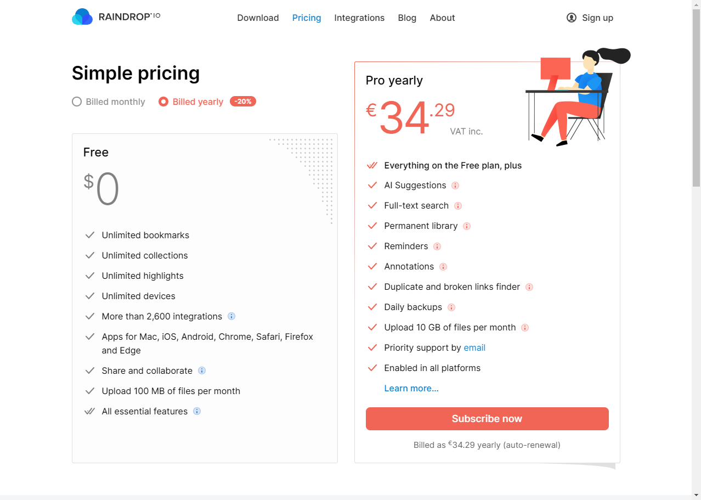
Task: Open info icon next to Annotations
Action: (443, 267)
